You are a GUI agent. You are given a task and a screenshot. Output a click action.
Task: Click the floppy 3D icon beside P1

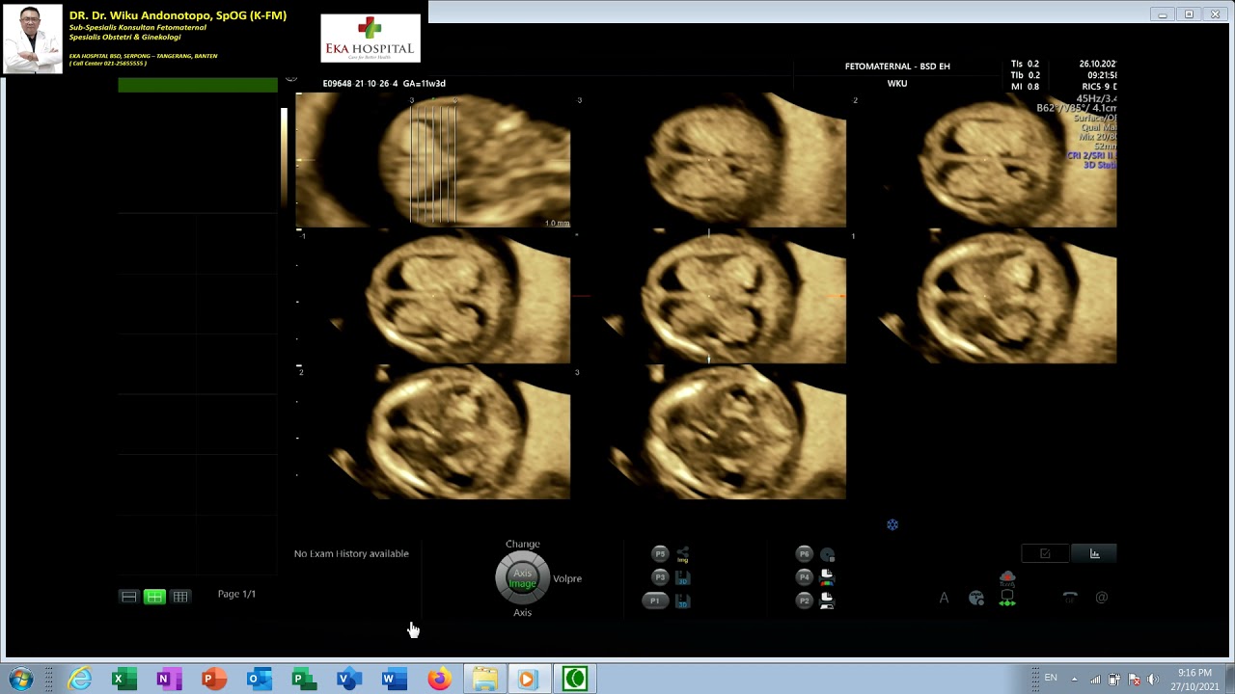(x=683, y=601)
